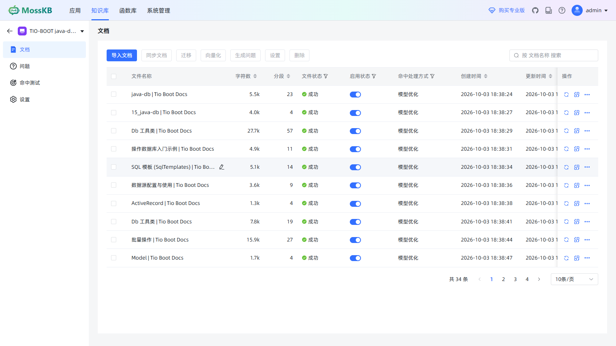Screen dimensions: 616x346
Task: Open the help question-mark icon
Action: click(562, 10)
